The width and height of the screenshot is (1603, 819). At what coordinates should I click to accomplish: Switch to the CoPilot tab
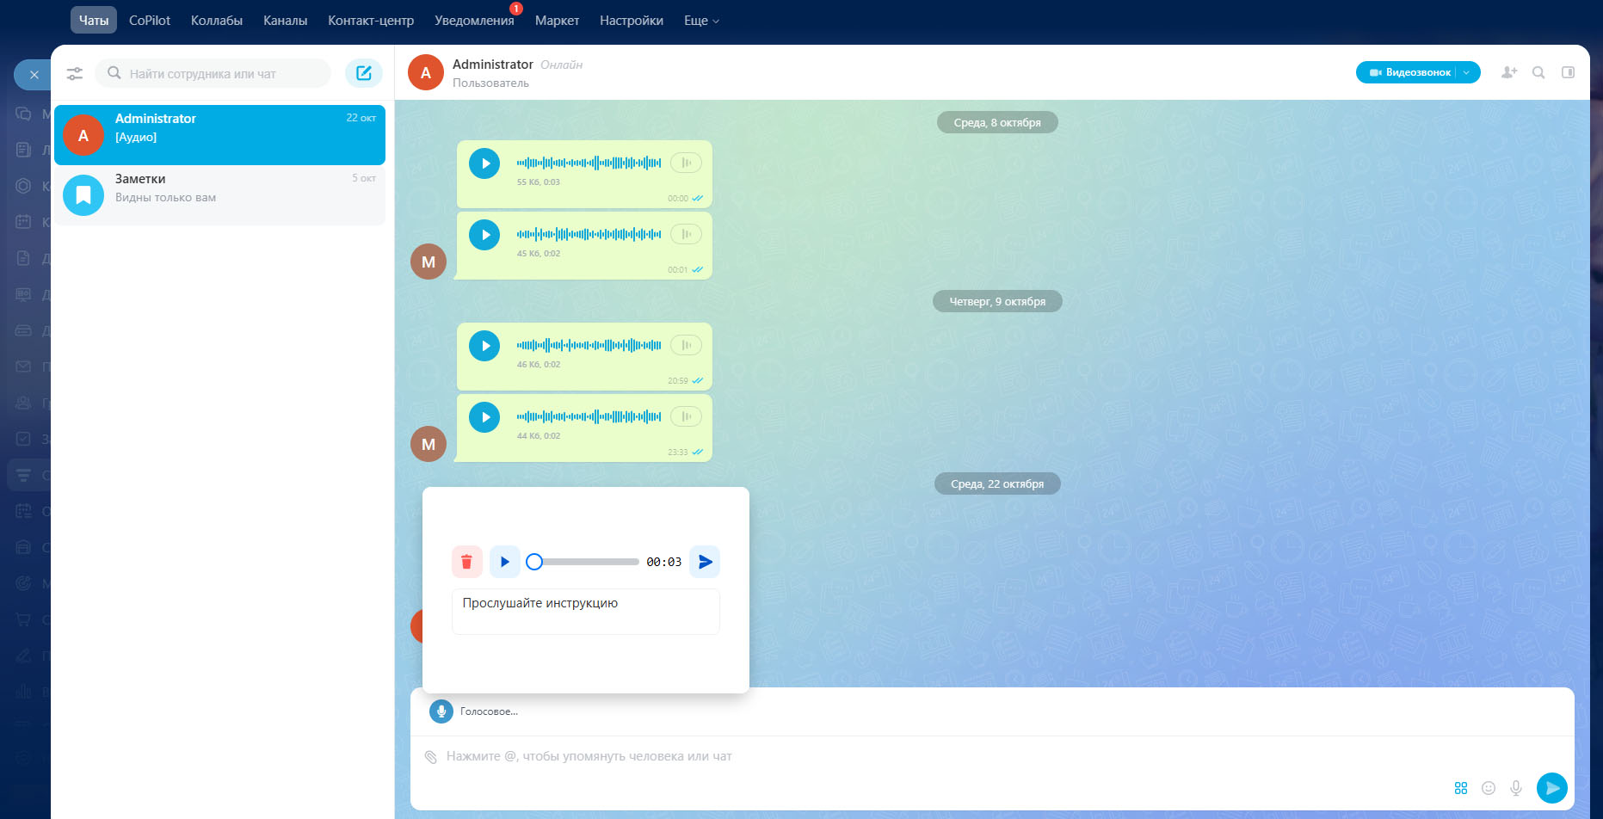pyautogui.click(x=150, y=20)
